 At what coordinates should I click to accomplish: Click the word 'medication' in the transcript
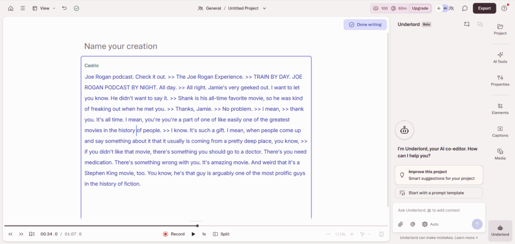[x=98, y=162]
